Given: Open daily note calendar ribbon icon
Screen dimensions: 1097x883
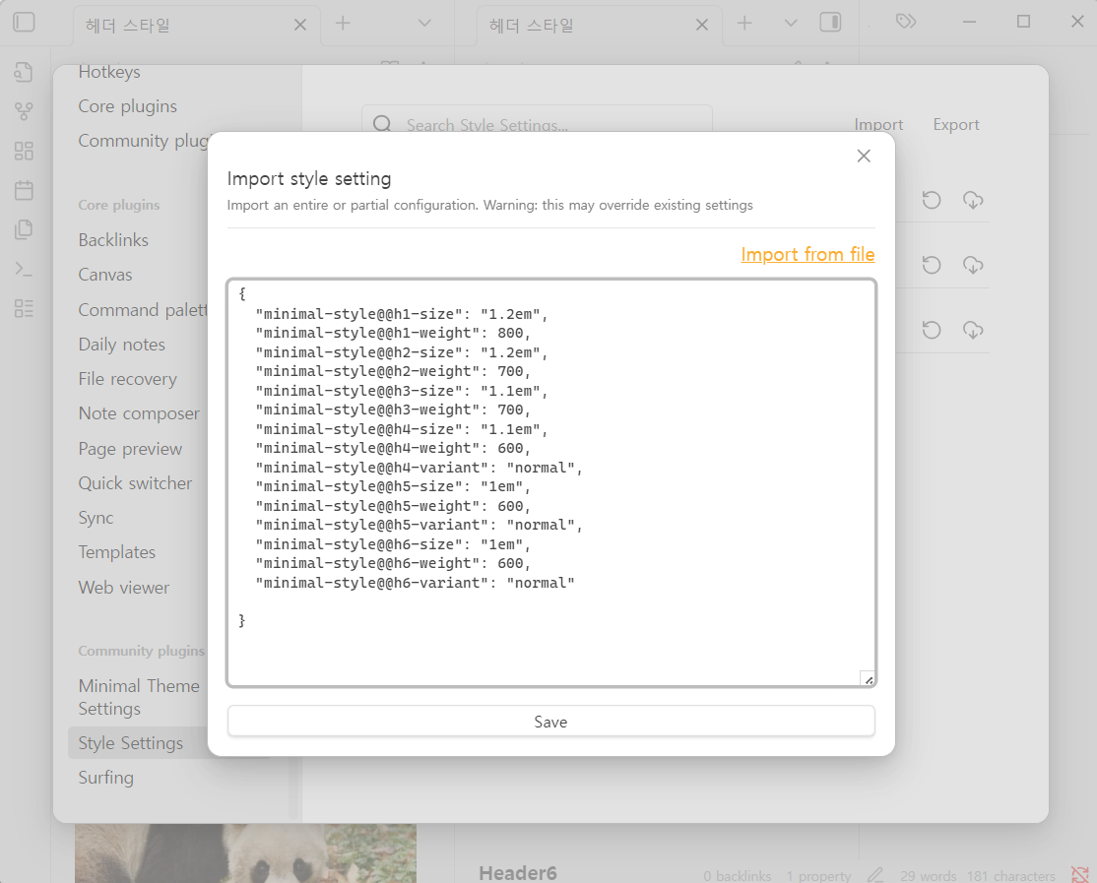Looking at the screenshot, I should 24,189.
